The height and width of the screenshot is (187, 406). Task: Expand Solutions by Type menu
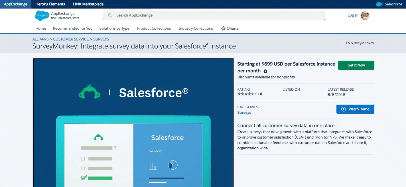(x=114, y=28)
